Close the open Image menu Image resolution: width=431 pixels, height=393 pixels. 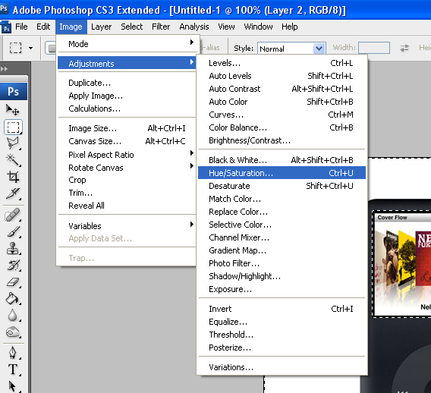71,27
